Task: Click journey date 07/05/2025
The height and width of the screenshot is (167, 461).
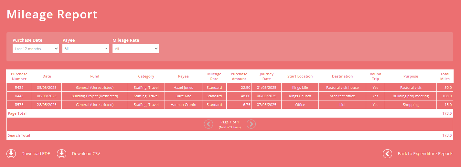Action: pos(267,105)
